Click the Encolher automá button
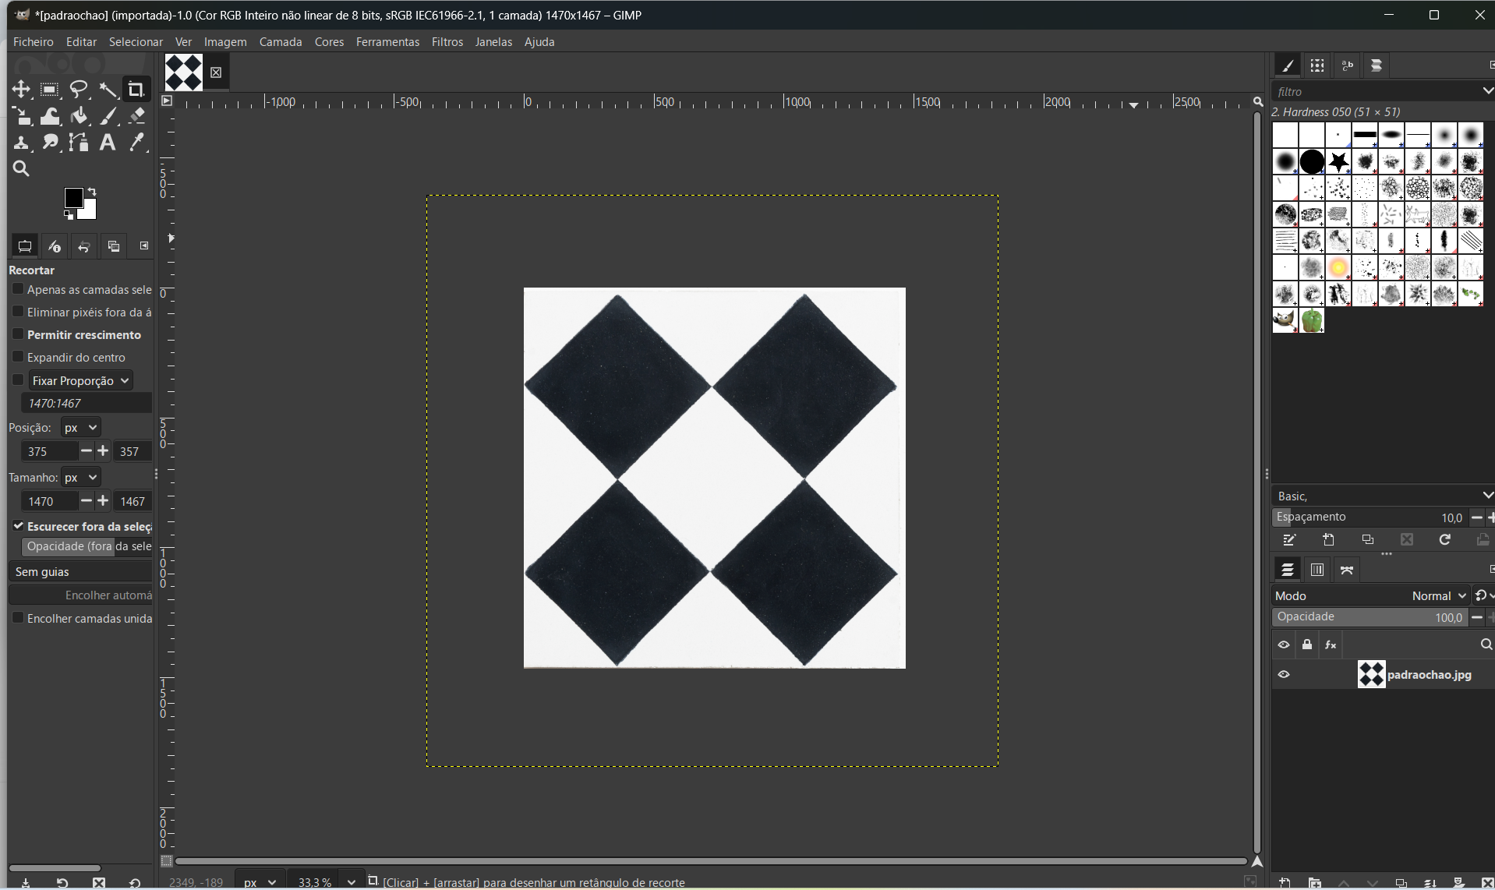Screen dimensions: 1495x890 pos(80,595)
